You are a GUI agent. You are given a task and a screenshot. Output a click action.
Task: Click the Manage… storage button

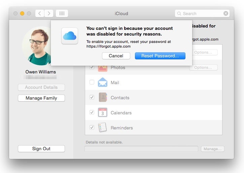212,149
